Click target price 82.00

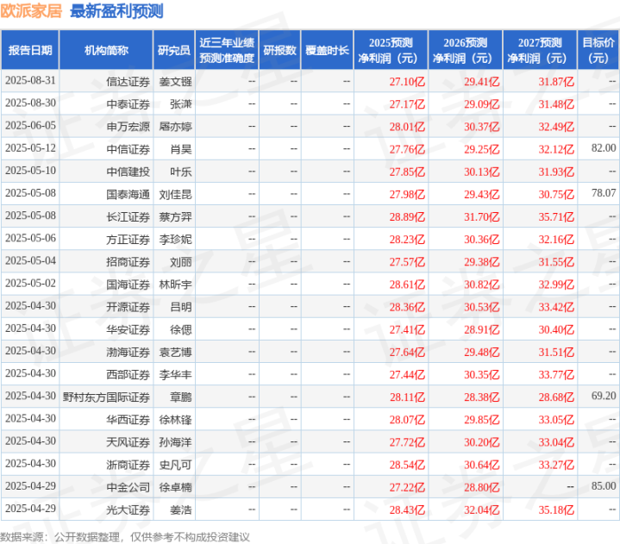604,148
